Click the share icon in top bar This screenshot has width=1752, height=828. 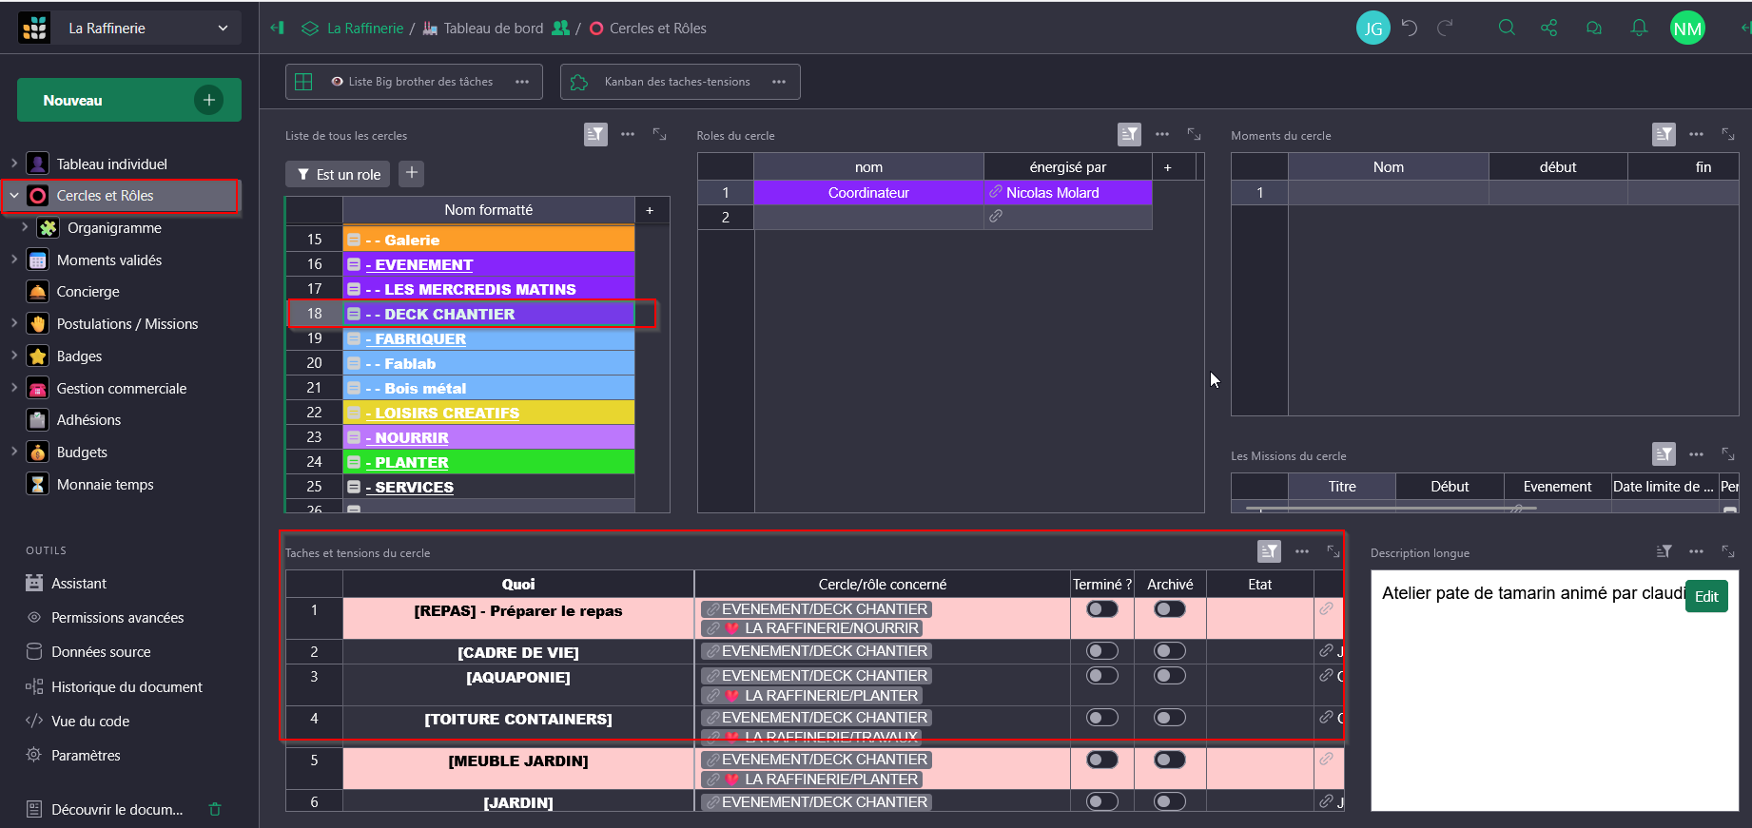[1549, 29]
